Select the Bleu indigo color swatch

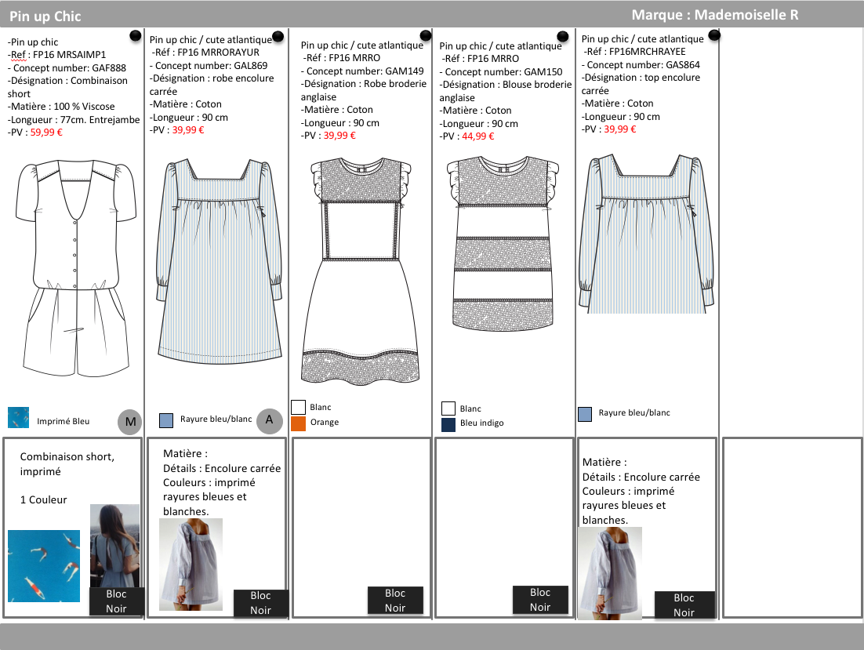448,425
